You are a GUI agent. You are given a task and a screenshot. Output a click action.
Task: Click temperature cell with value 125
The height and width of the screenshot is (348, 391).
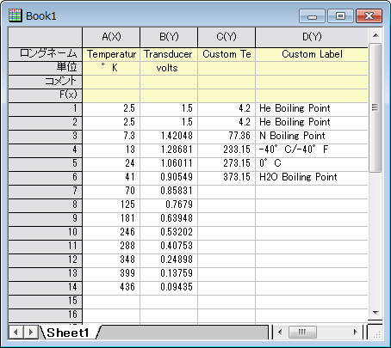[x=111, y=205]
